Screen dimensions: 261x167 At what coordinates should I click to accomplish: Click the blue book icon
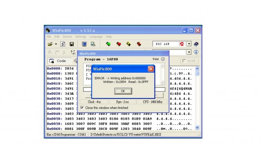pos(196,44)
